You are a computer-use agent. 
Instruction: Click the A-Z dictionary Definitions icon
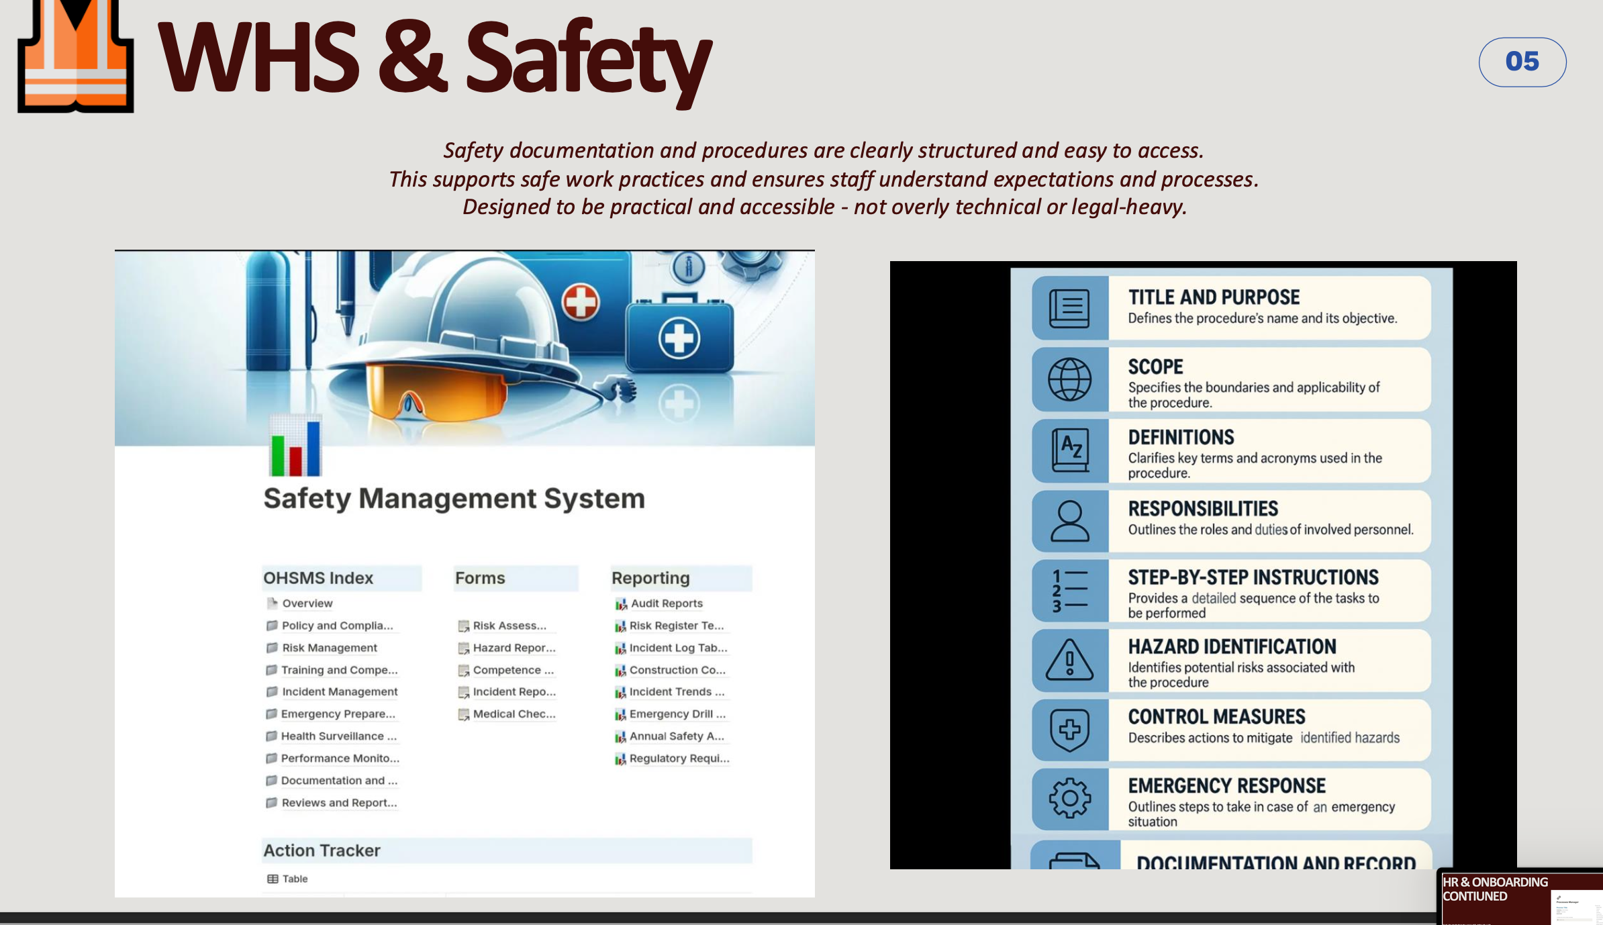coord(1069,450)
